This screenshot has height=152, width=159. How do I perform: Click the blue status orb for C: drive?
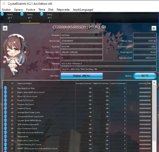(2, 14)
